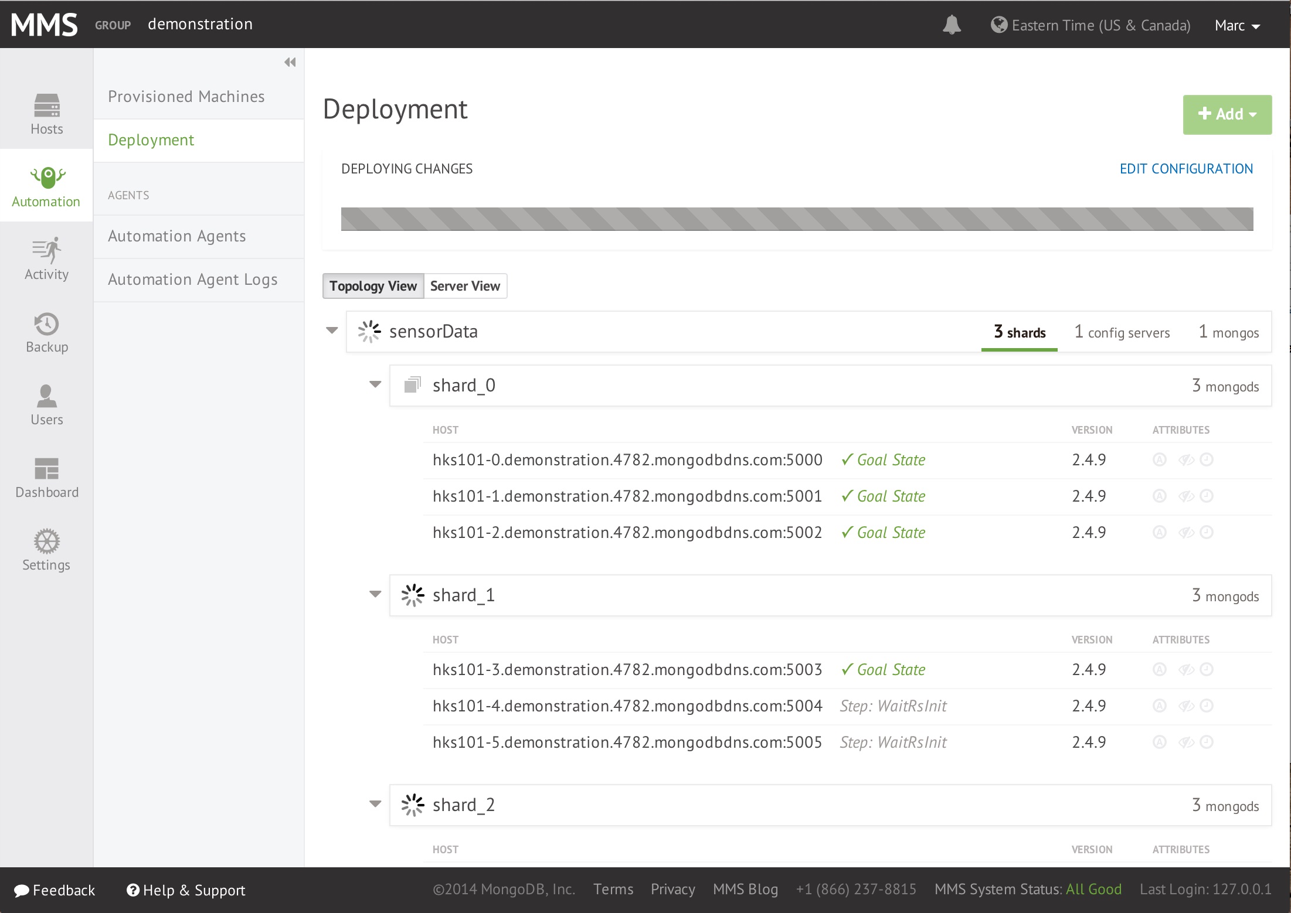Open the Marc user dropdown menu
Image resolution: width=1291 pixels, height=913 pixels.
pos(1237,26)
